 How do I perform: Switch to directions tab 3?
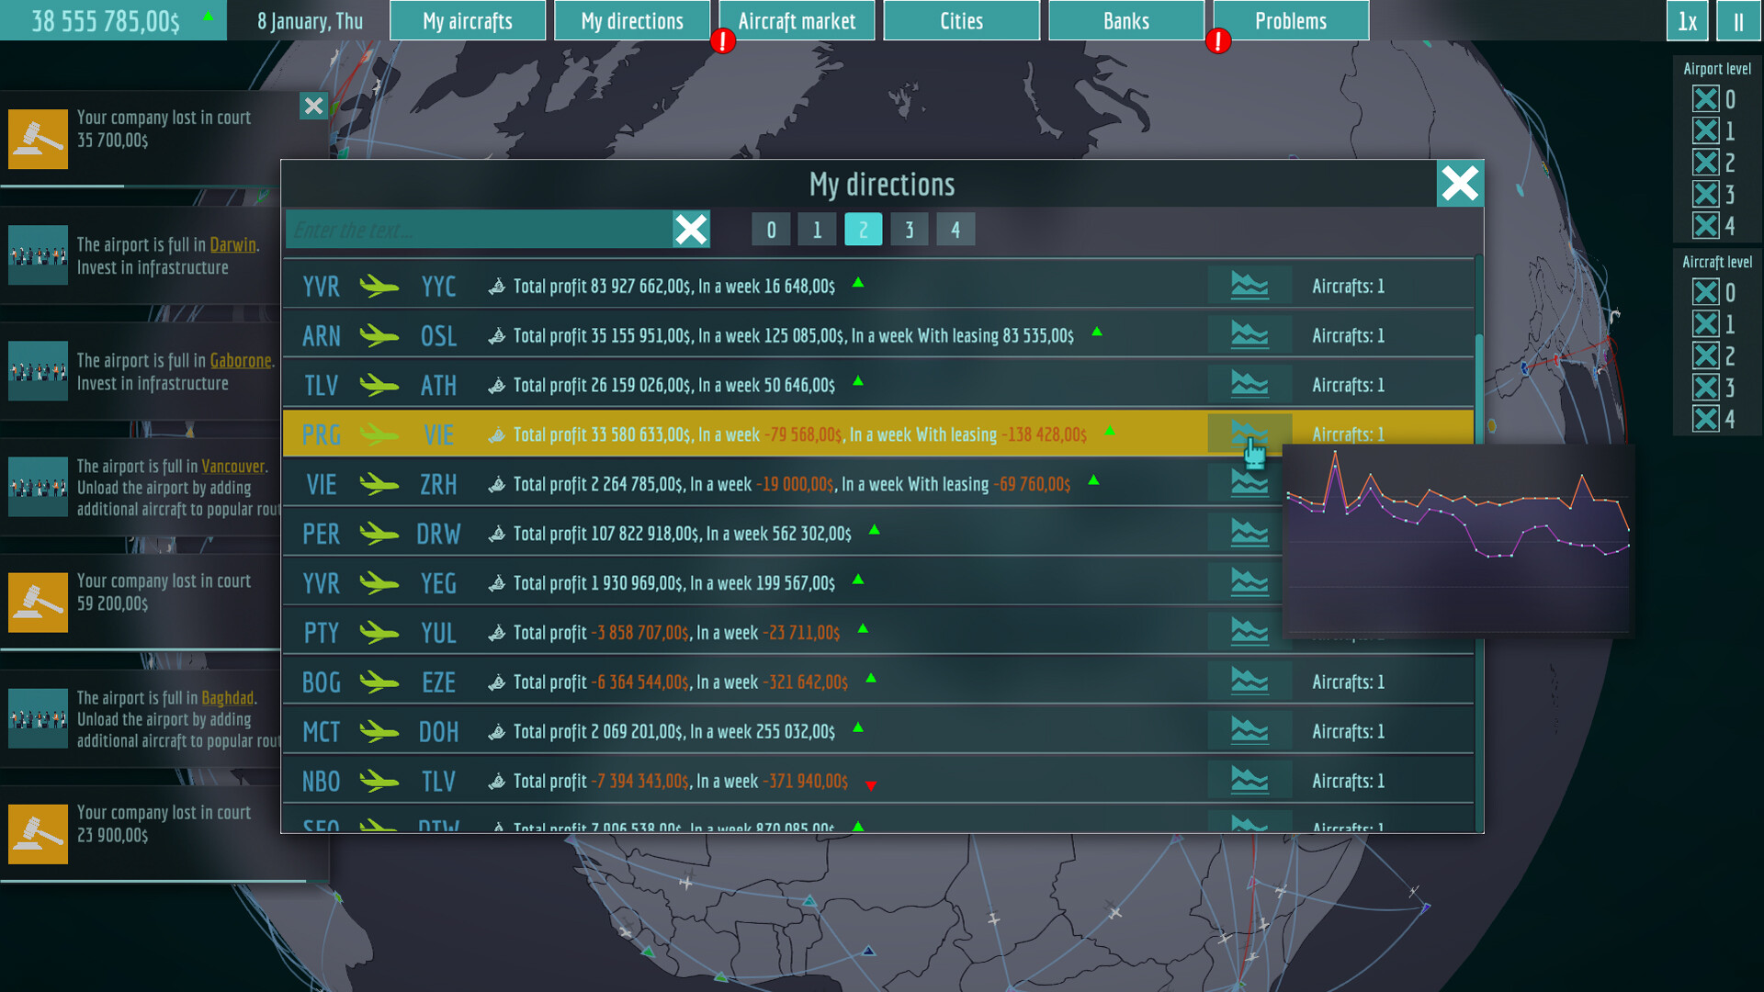(909, 231)
